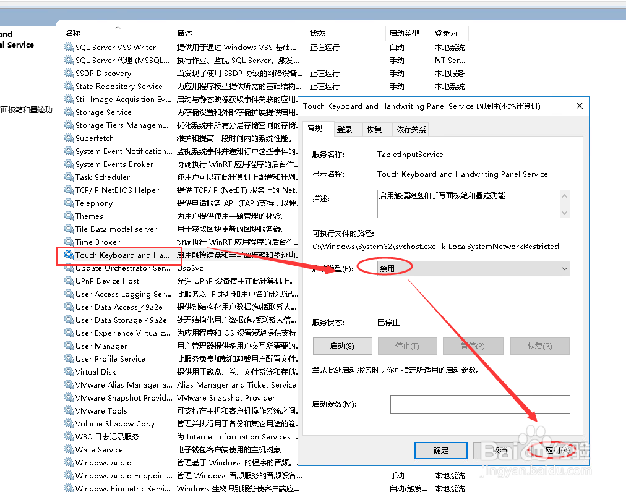Click gear icon of Task Scheduler
Viewport: 626px width, 492px height.
(69, 177)
